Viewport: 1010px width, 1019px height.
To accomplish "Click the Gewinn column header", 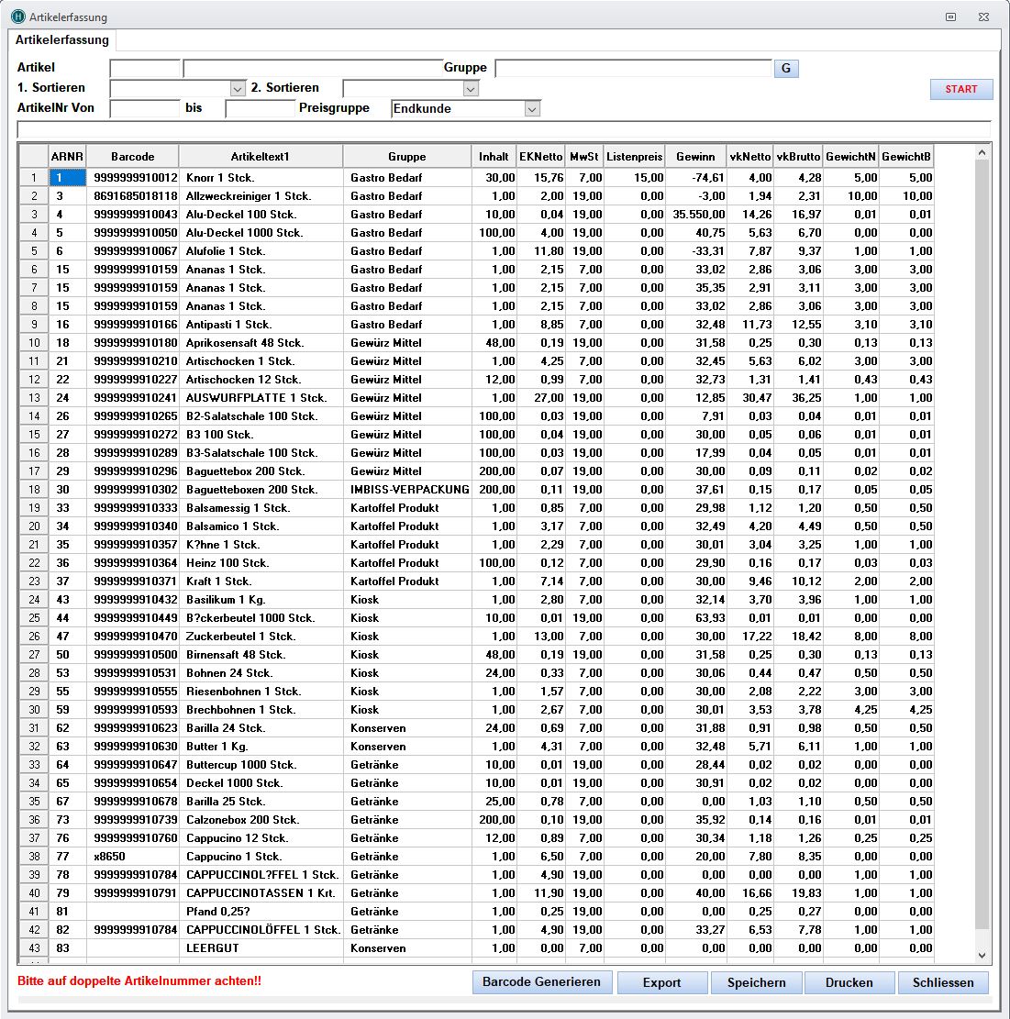I will click(x=694, y=157).
